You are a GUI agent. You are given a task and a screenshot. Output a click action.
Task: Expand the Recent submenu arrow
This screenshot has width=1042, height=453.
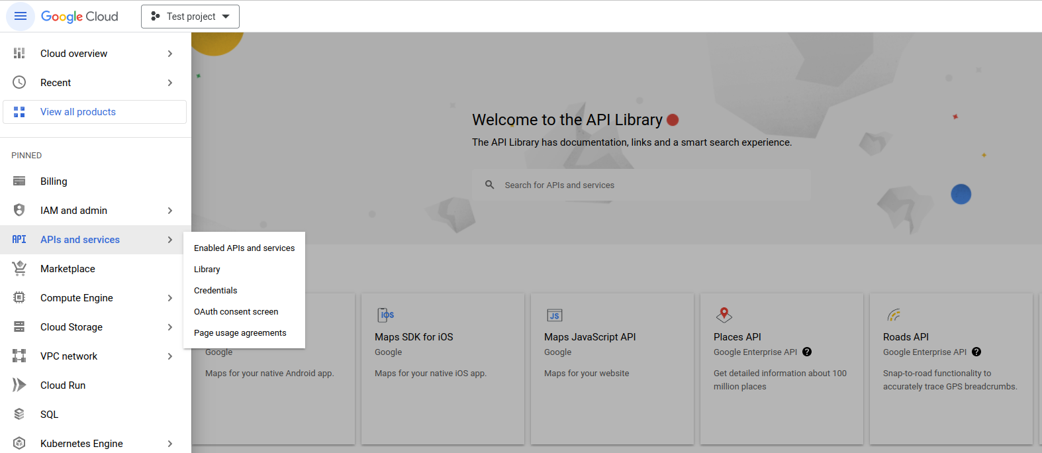tap(170, 83)
